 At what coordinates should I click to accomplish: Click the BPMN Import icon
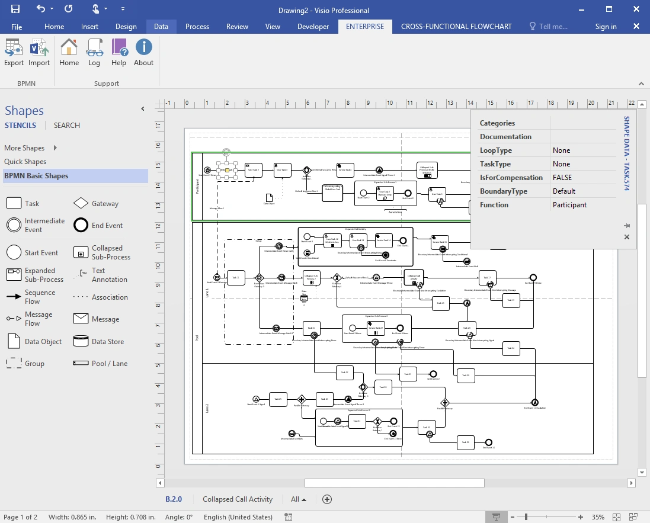tap(39, 49)
